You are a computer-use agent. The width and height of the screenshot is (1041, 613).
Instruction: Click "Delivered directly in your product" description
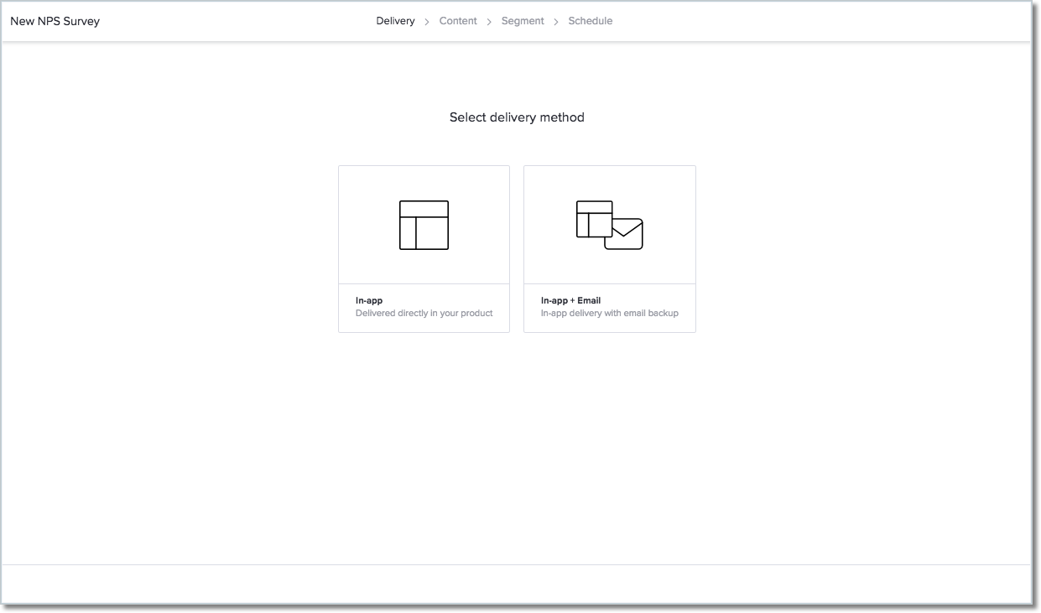tap(424, 314)
